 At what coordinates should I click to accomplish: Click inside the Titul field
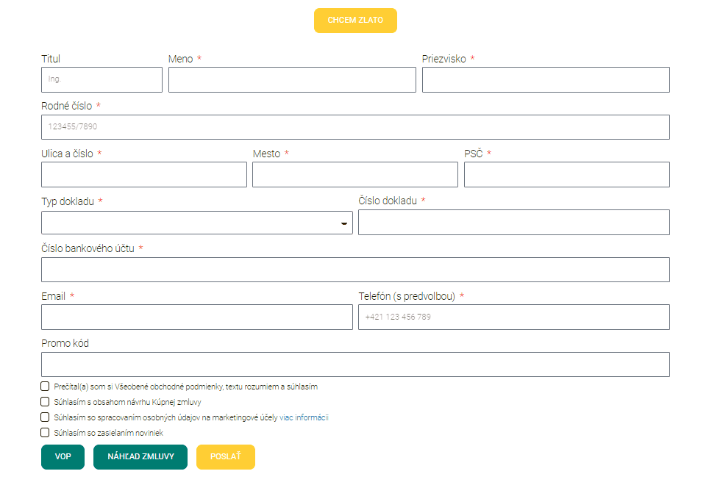click(x=101, y=79)
